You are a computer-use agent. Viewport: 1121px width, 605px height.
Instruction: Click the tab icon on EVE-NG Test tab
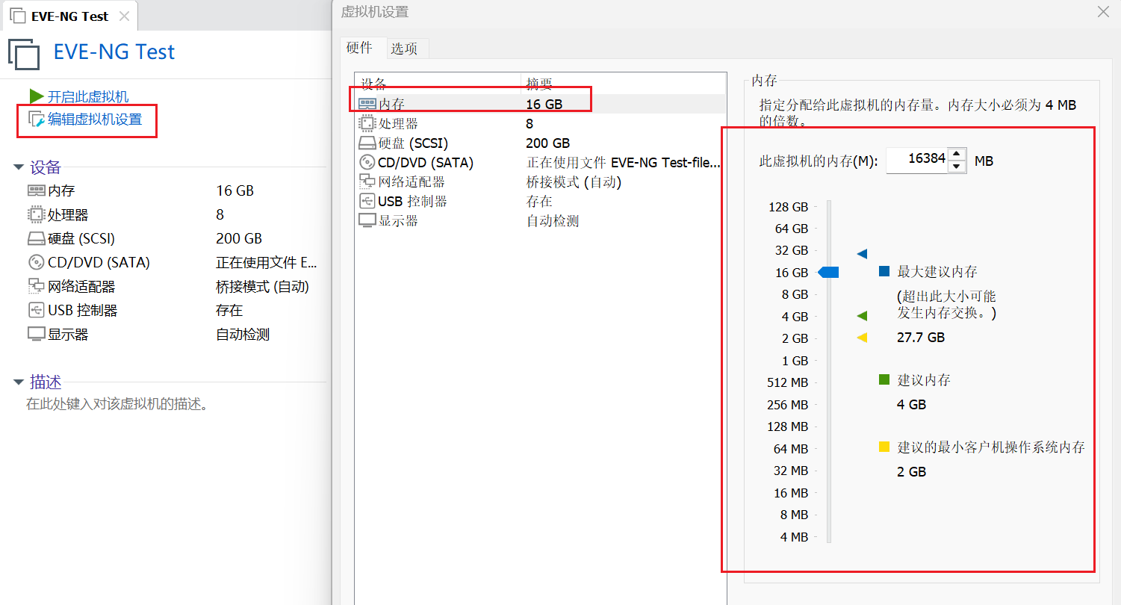click(17, 16)
